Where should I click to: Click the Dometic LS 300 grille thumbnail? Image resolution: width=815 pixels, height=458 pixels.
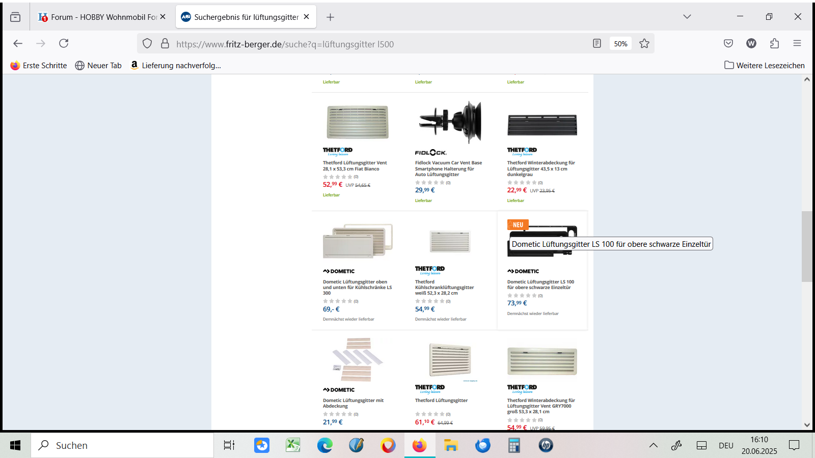[358, 241]
